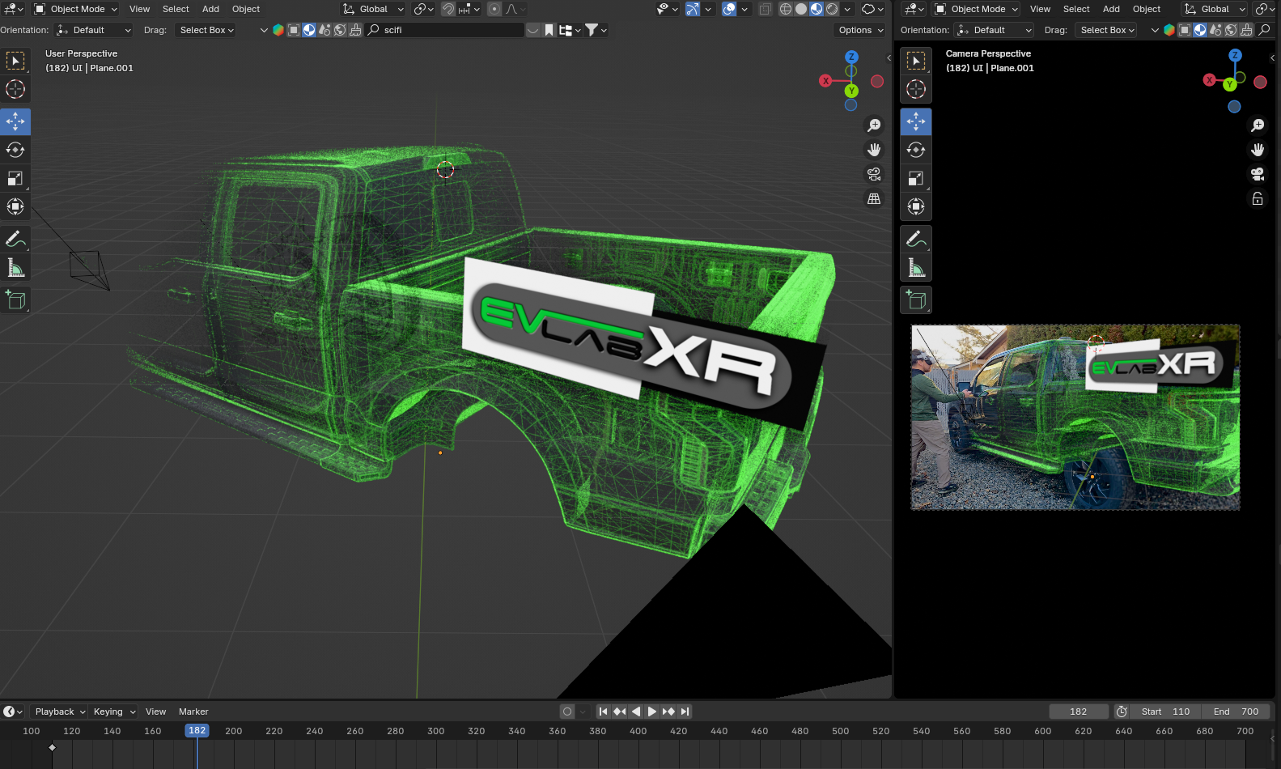
Task: Toggle use preview range clock icon
Action: [x=1122, y=712]
